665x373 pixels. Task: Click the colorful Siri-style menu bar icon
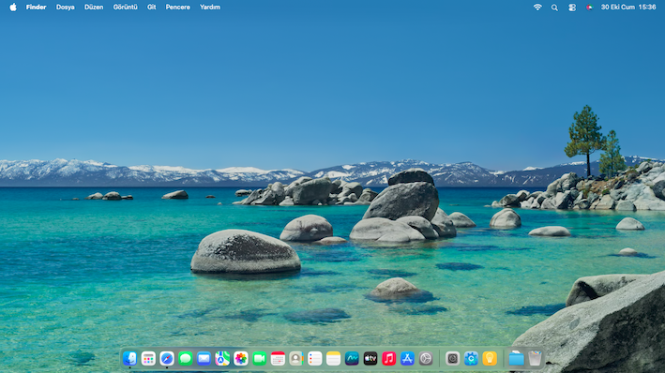coord(589,7)
